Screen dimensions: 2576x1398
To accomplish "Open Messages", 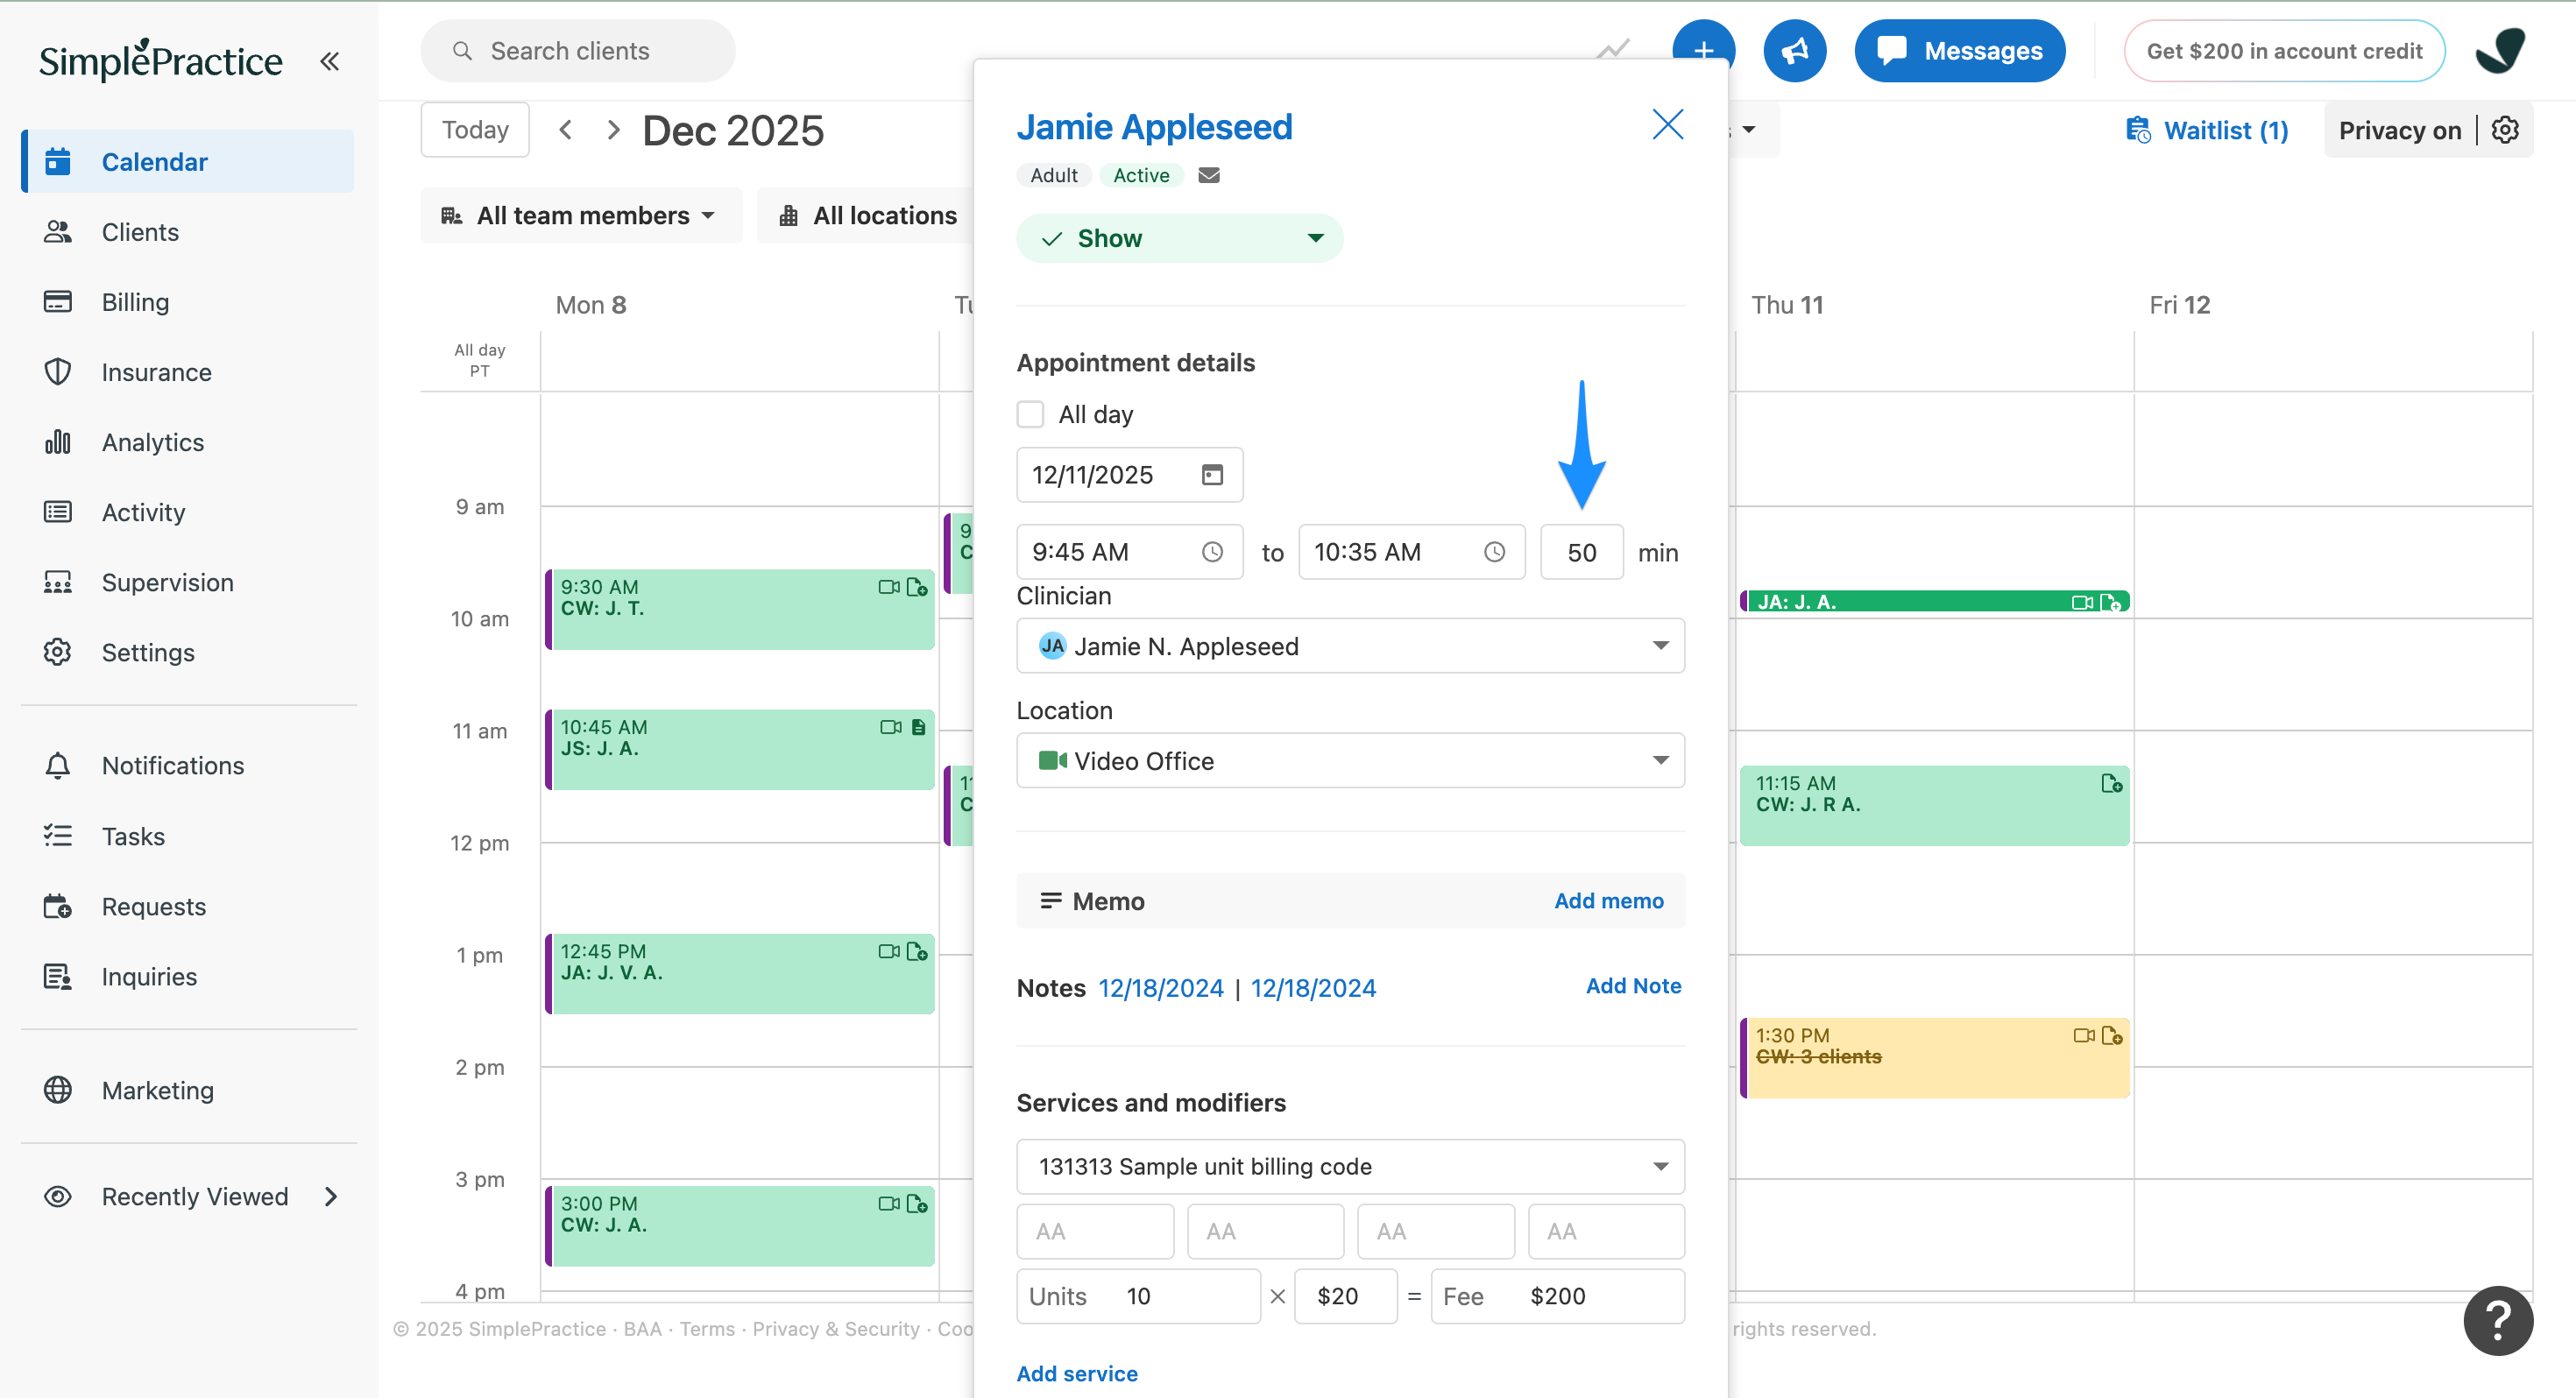I will pos(1960,51).
